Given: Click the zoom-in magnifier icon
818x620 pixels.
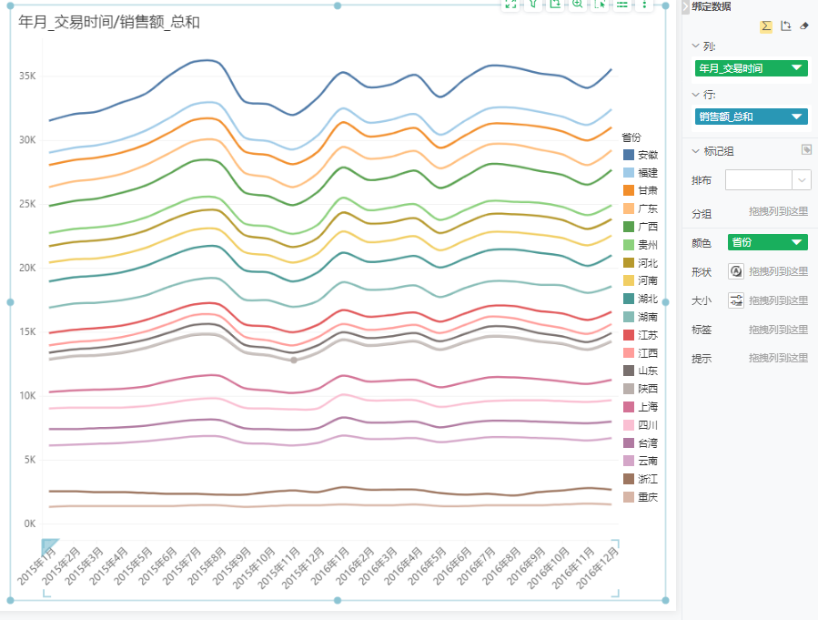Looking at the screenshot, I should [x=578, y=5].
